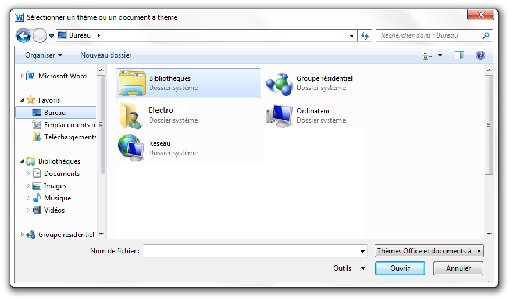This screenshot has height=298, width=509.
Task: Open the address bar history dropdown
Action: point(351,35)
